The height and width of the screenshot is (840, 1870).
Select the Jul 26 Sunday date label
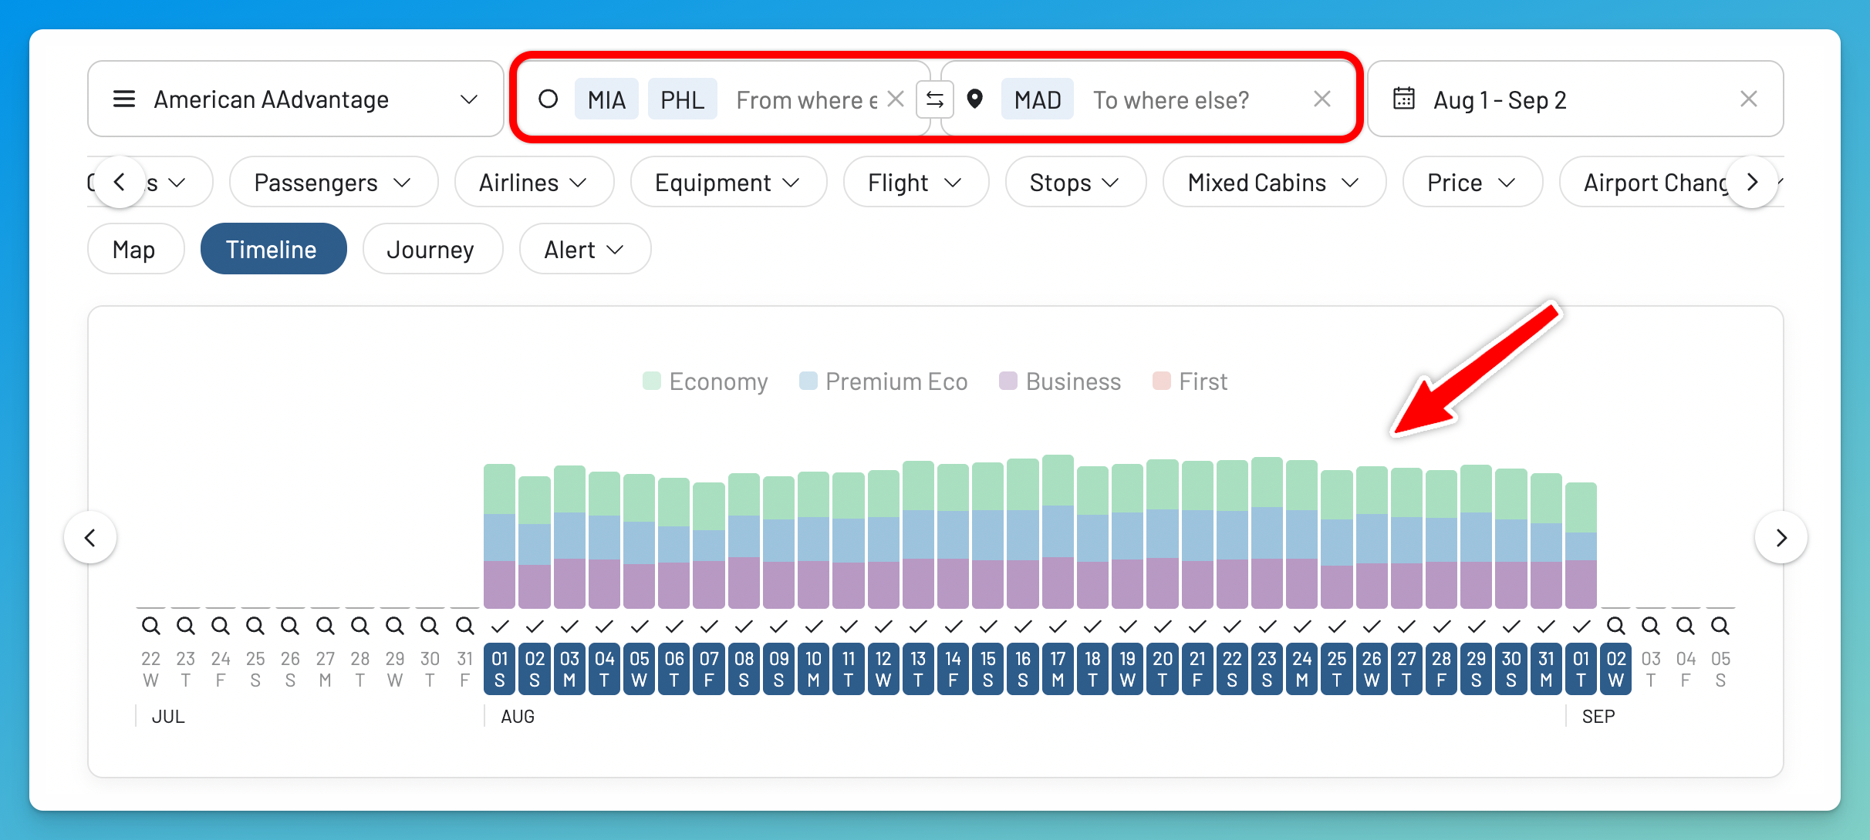pyautogui.click(x=290, y=669)
